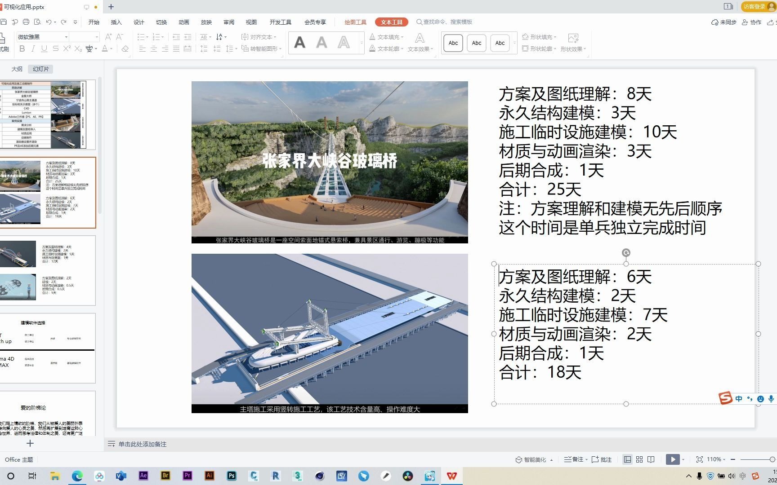Click the WPS icon in taskbar

coord(451,476)
